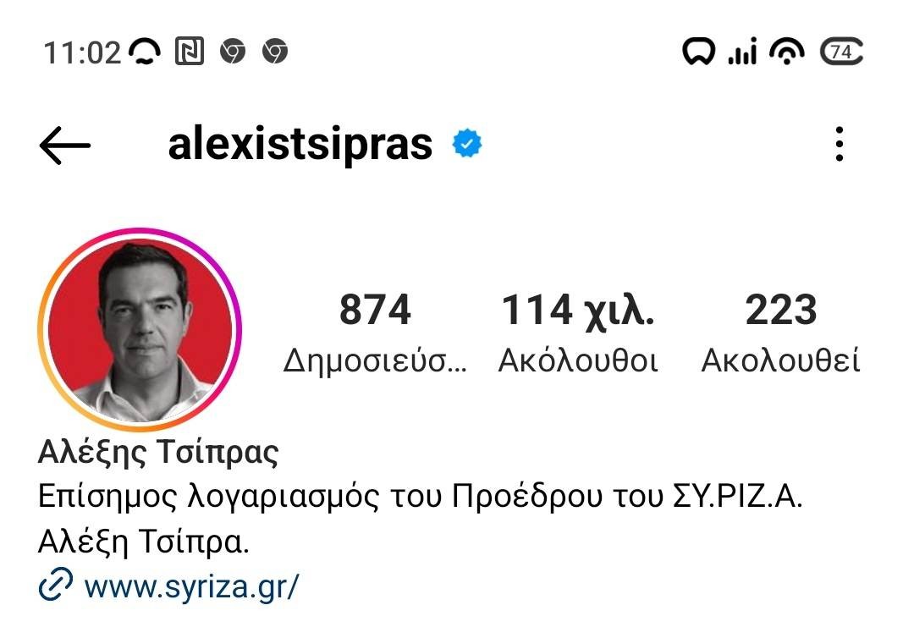Tap the Ακολουθεί label
Viewport: 914px width, 627px height.
[x=780, y=360]
